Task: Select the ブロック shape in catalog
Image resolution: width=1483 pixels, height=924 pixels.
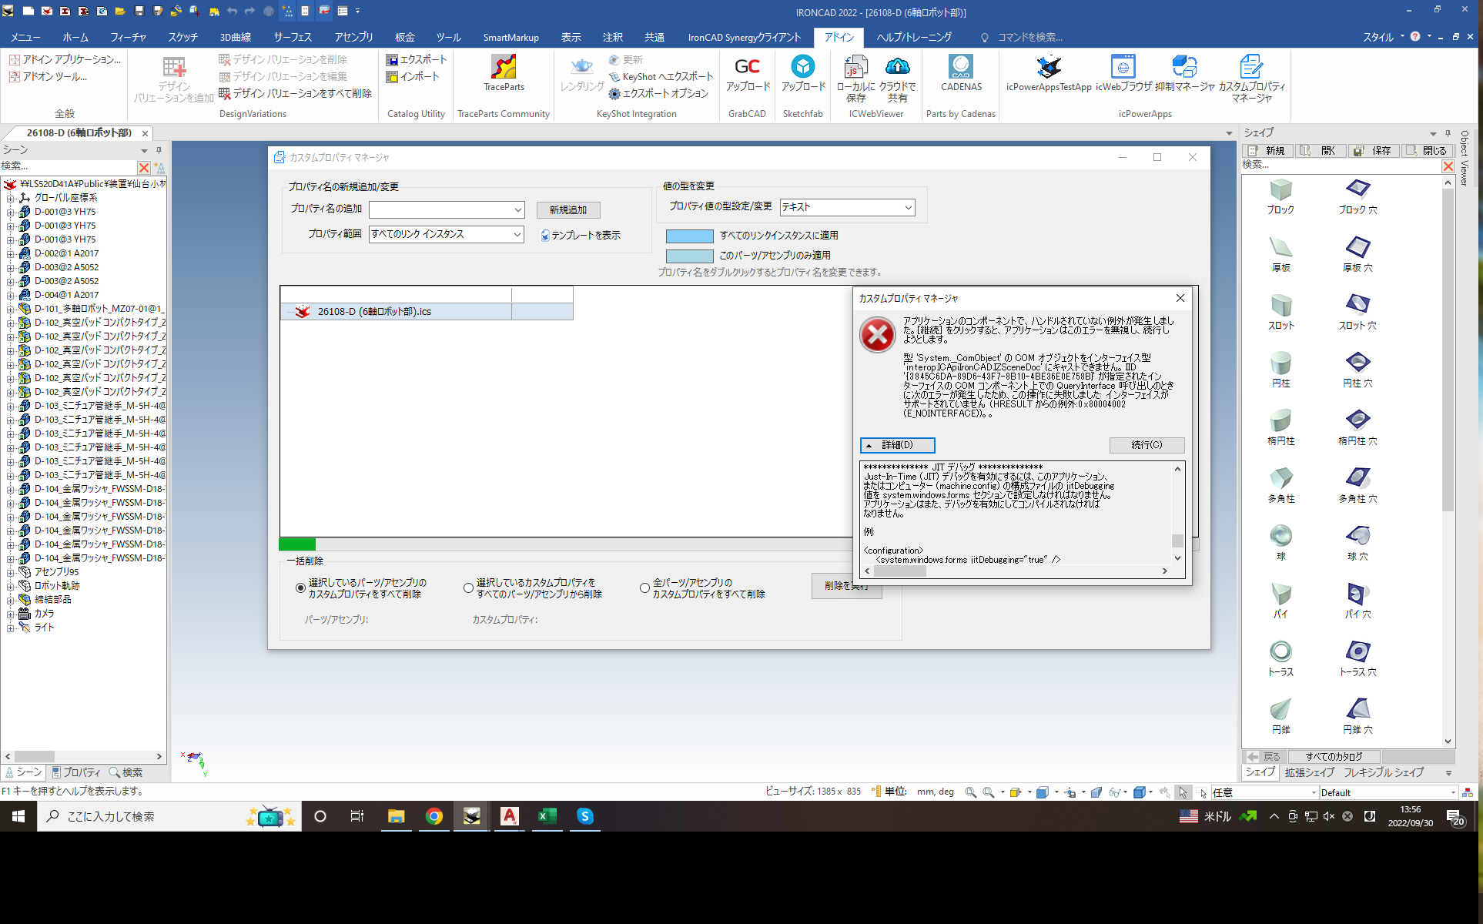Action: (x=1280, y=190)
